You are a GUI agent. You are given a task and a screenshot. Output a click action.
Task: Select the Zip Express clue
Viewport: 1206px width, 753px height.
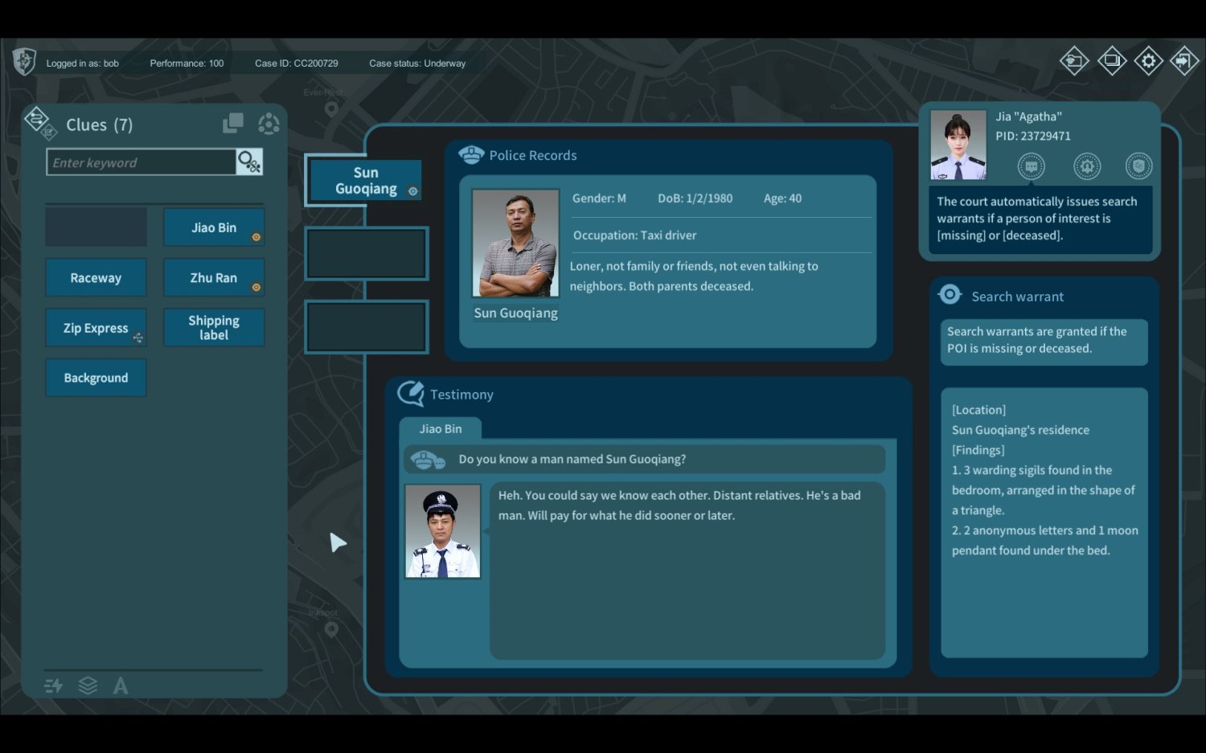click(96, 328)
